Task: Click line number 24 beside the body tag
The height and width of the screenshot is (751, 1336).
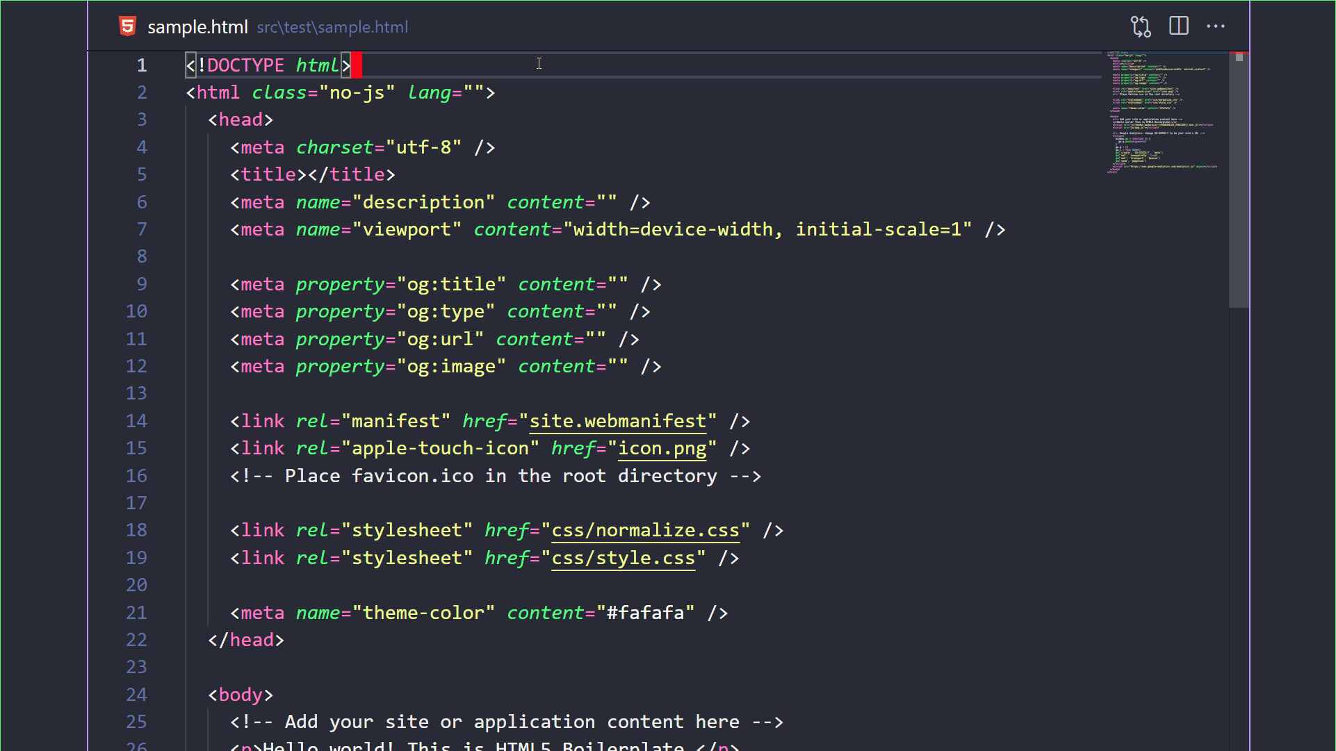Action: (137, 694)
